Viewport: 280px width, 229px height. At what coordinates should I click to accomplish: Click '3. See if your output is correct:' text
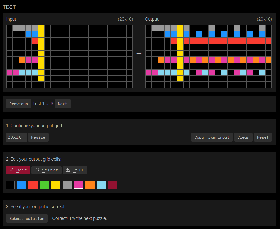36,207
